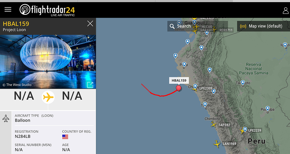Click the Search box on map
Screen dimensions: 290x154
tap(198, 26)
